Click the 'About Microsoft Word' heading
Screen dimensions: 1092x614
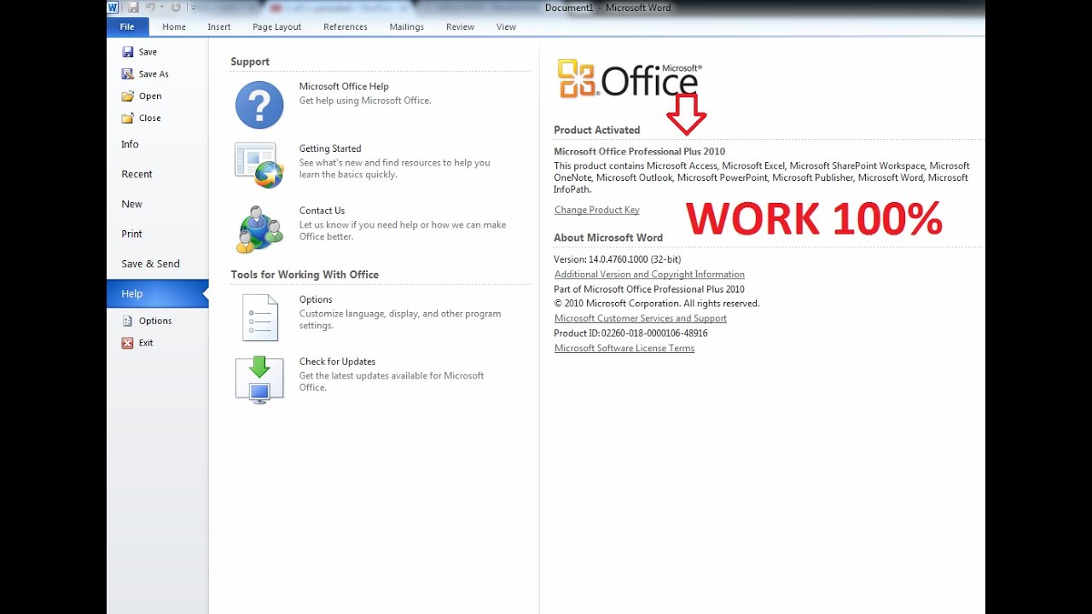[x=608, y=238]
